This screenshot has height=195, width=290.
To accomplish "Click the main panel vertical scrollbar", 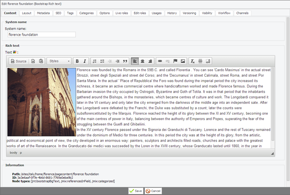I will click(288, 99).
